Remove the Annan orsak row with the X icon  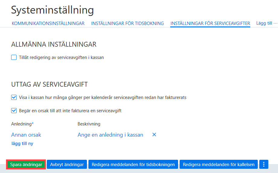coord(154,135)
